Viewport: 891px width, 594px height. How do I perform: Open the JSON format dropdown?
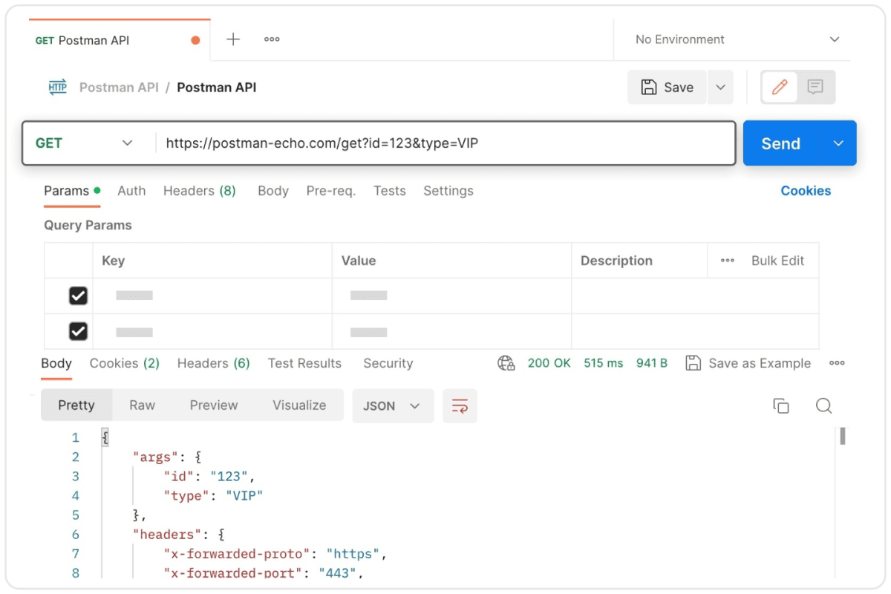pyautogui.click(x=392, y=406)
